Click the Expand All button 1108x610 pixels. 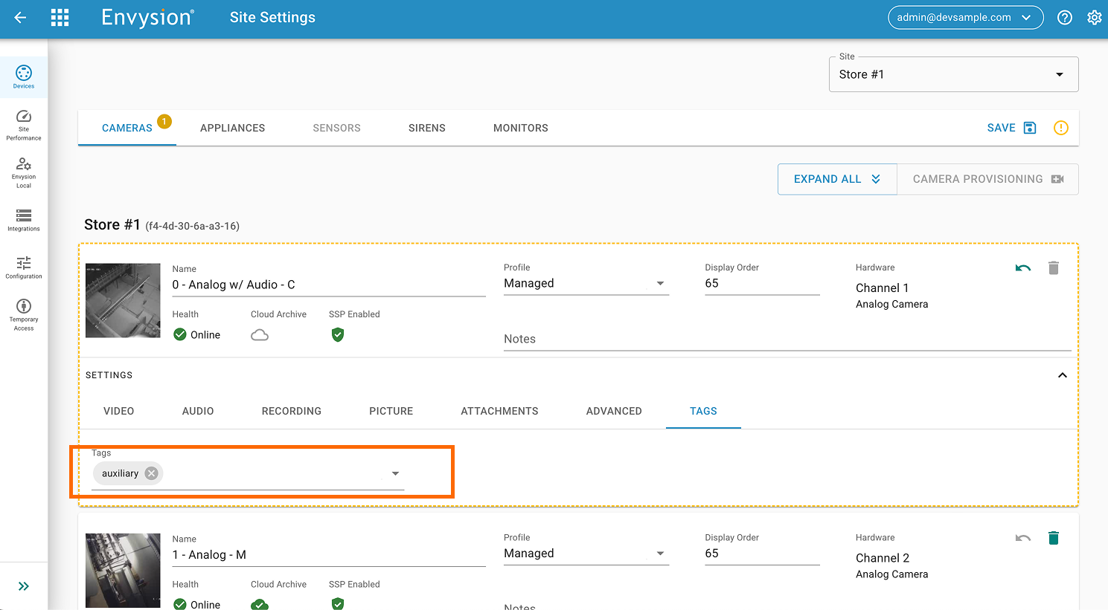pos(837,179)
